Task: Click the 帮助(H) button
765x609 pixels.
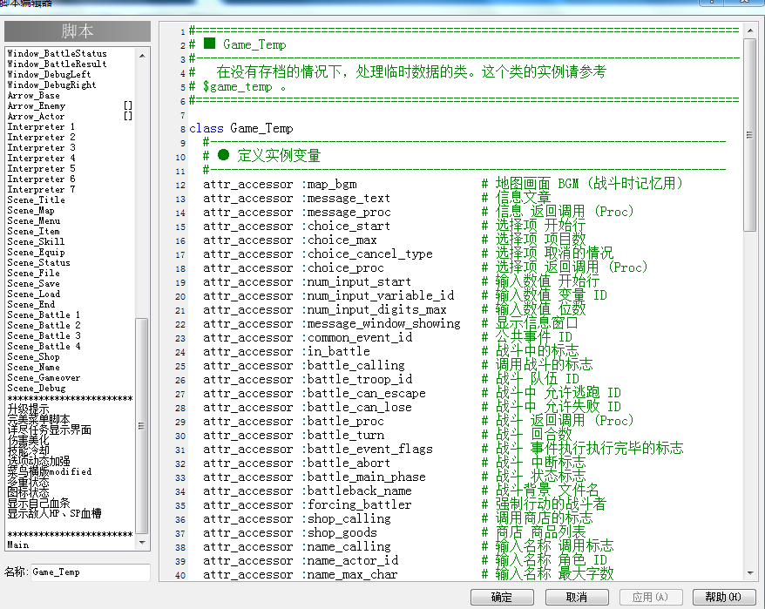Action: 723,597
